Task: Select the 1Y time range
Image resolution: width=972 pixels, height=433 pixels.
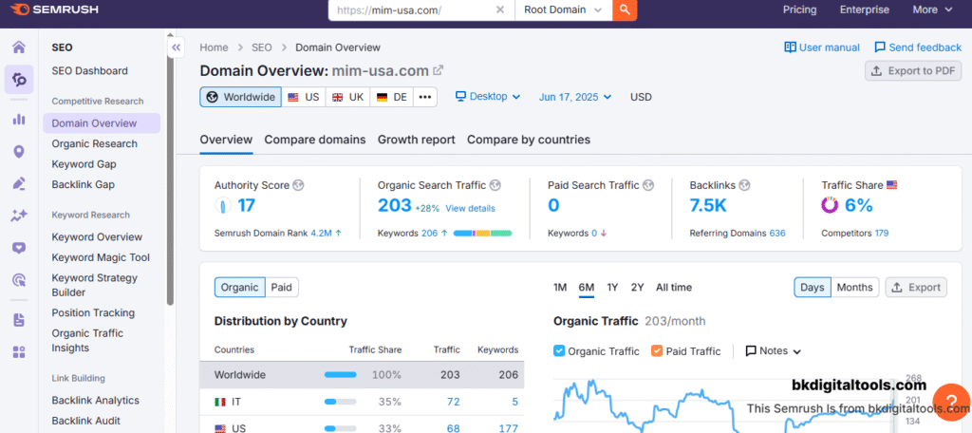Action: (x=612, y=287)
